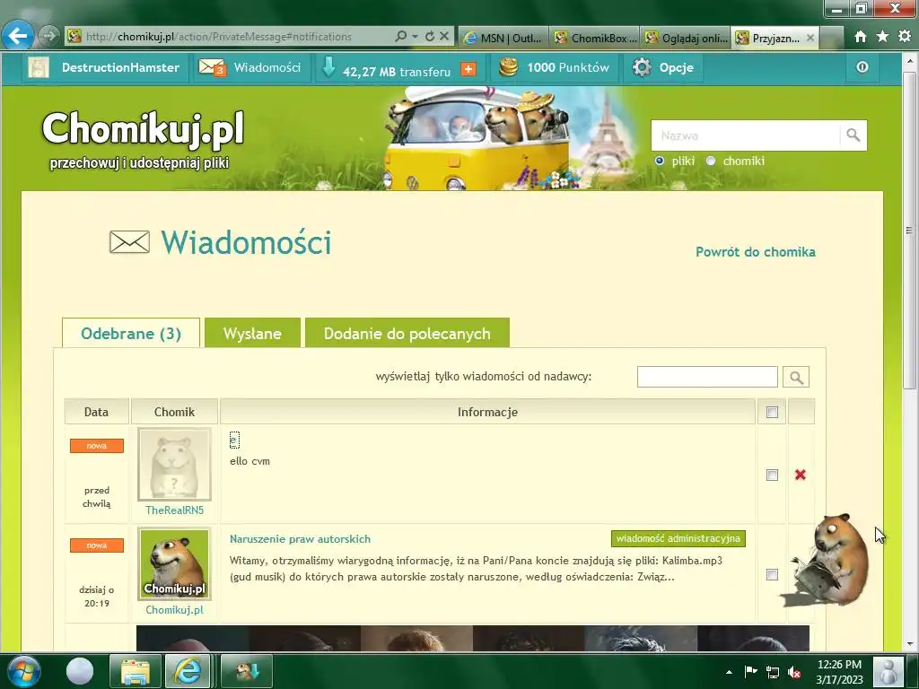919x689 pixels.
Task: Click the gold coins Punktów icon
Action: [x=509, y=67]
